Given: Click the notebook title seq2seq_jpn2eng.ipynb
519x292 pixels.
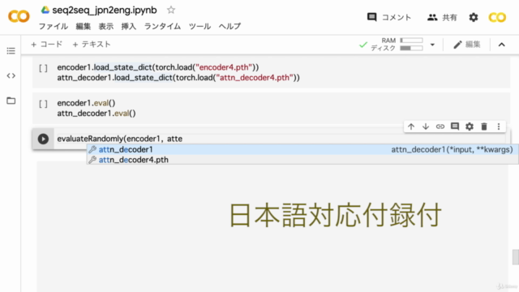Looking at the screenshot, I should (105, 10).
